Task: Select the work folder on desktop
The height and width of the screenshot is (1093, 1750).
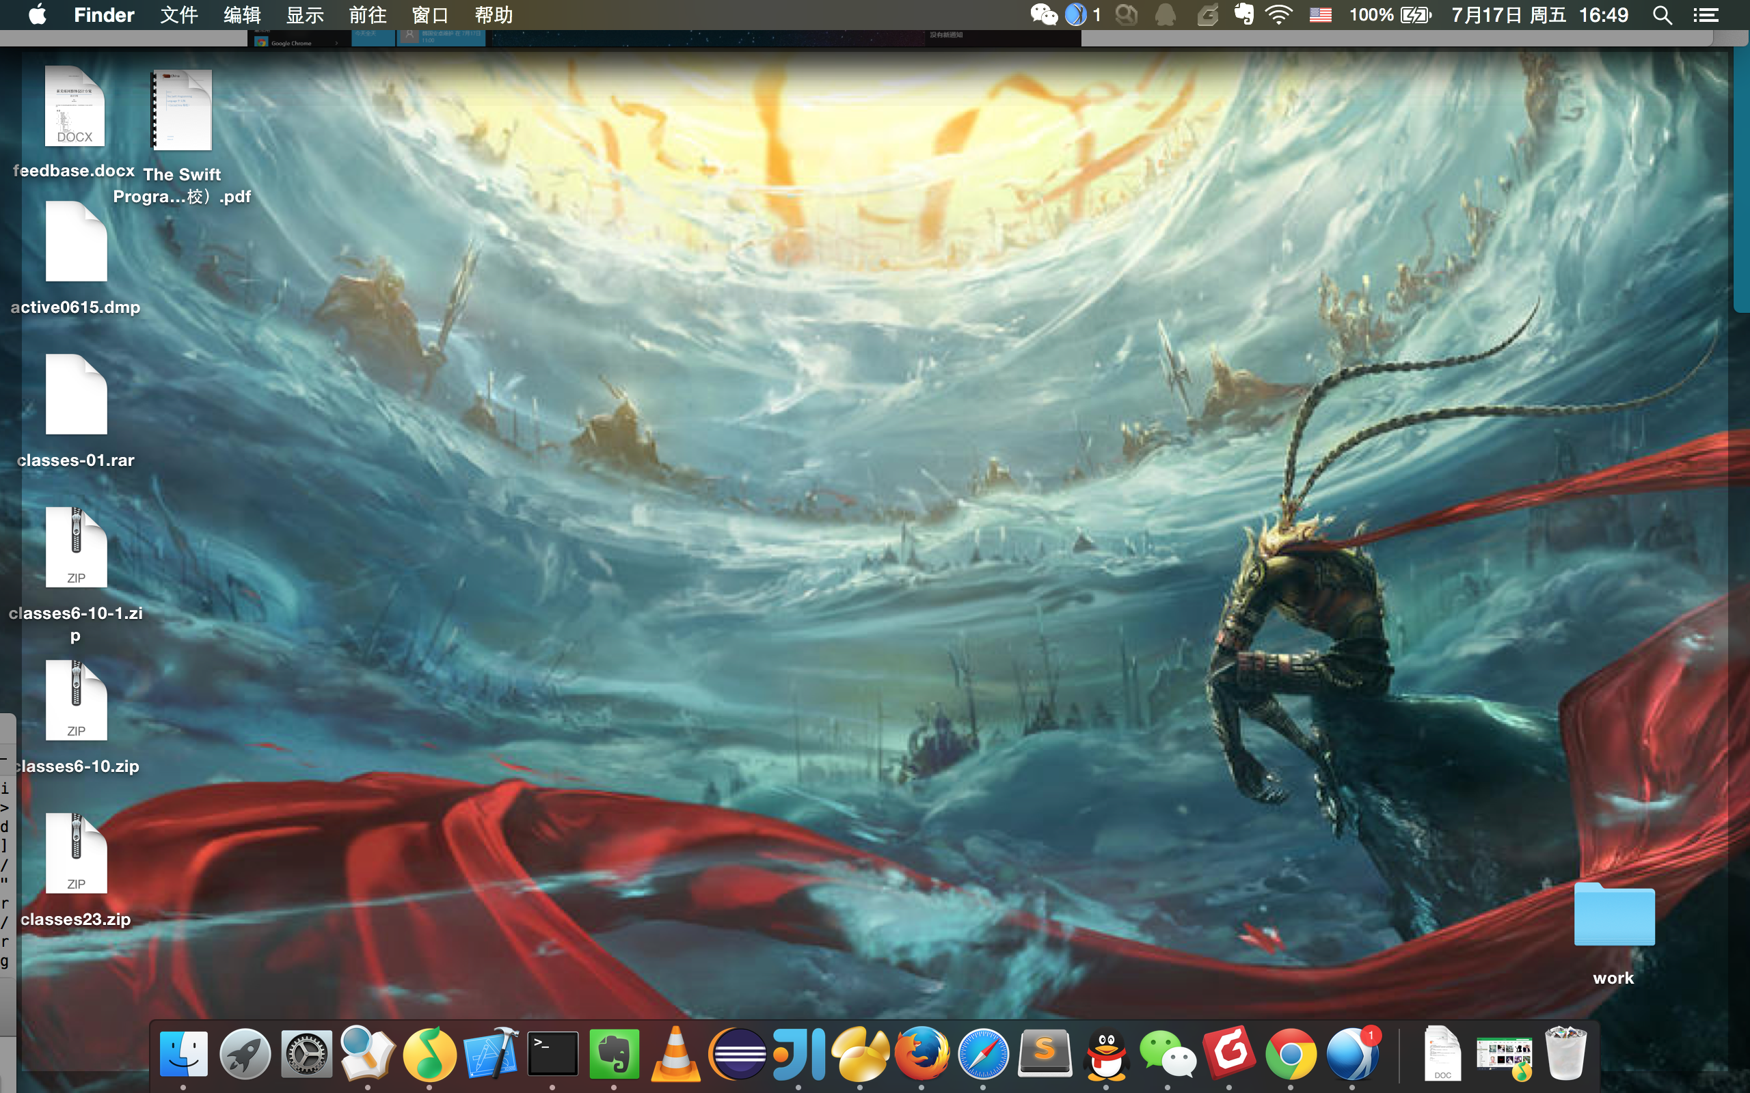Action: coord(1613,915)
